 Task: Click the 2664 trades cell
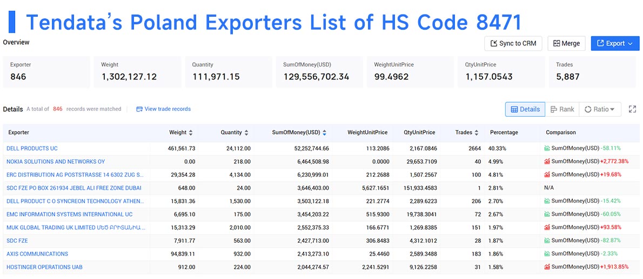[475, 149]
